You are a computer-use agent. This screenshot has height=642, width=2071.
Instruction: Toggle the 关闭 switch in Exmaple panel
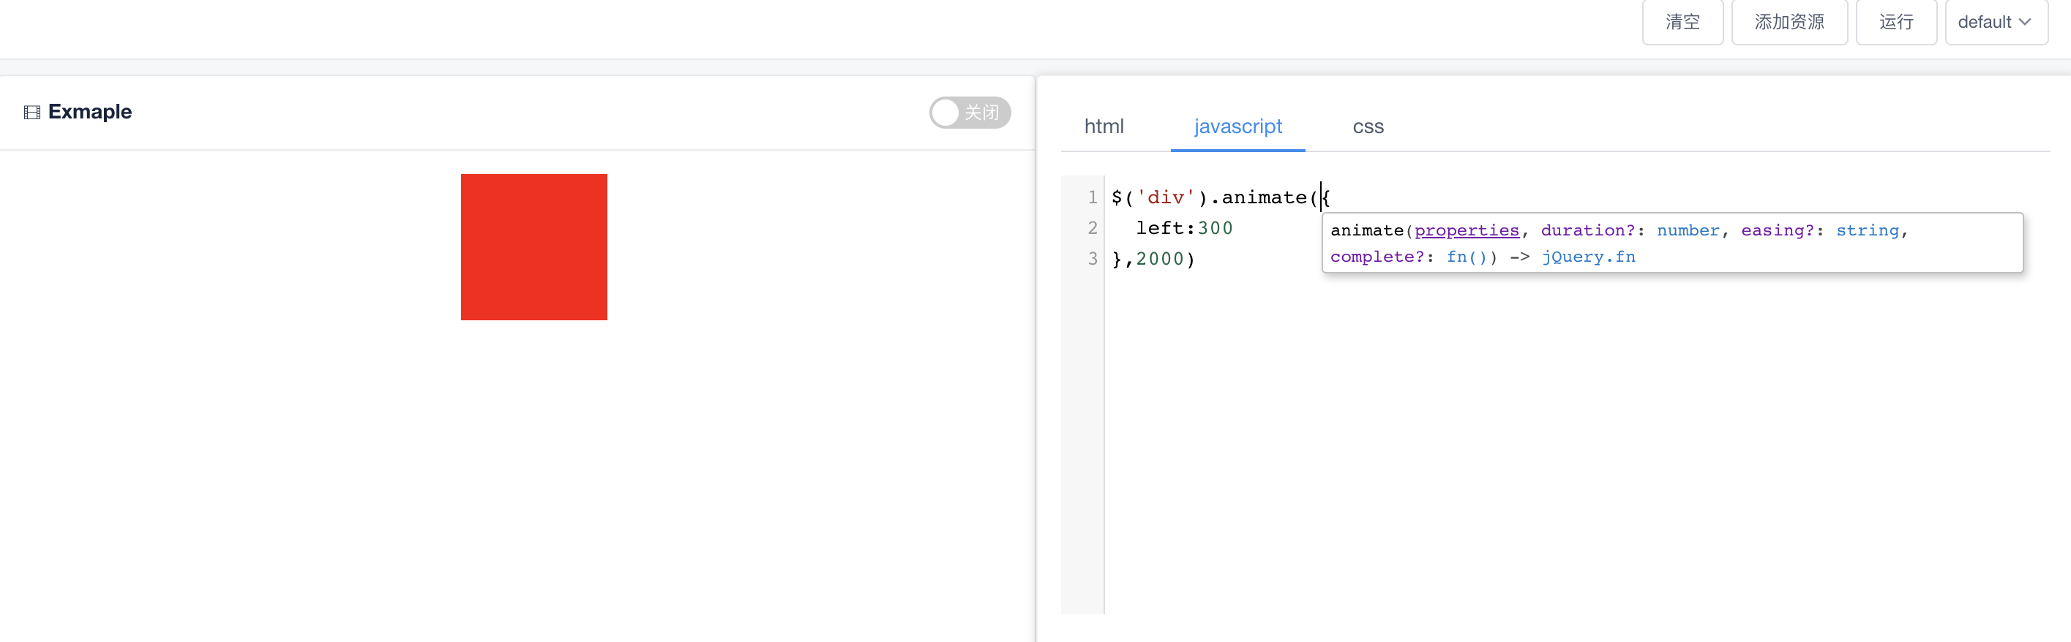point(970,113)
